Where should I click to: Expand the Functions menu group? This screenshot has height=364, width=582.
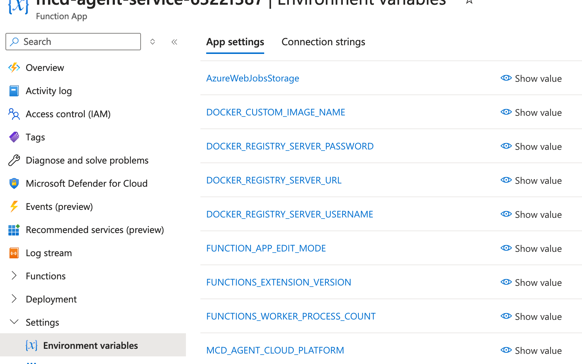(x=14, y=276)
